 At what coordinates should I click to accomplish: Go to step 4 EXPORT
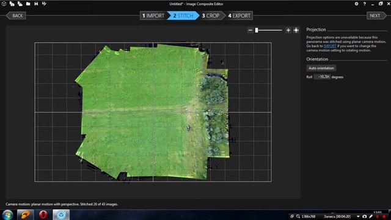[x=239, y=16]
